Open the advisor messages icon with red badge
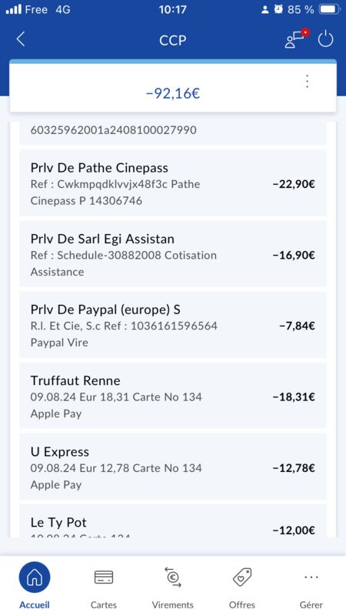This screenshot has width=346, height=616. point(297,38)
